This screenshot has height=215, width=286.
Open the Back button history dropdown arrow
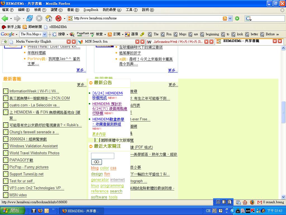(11, 18)
